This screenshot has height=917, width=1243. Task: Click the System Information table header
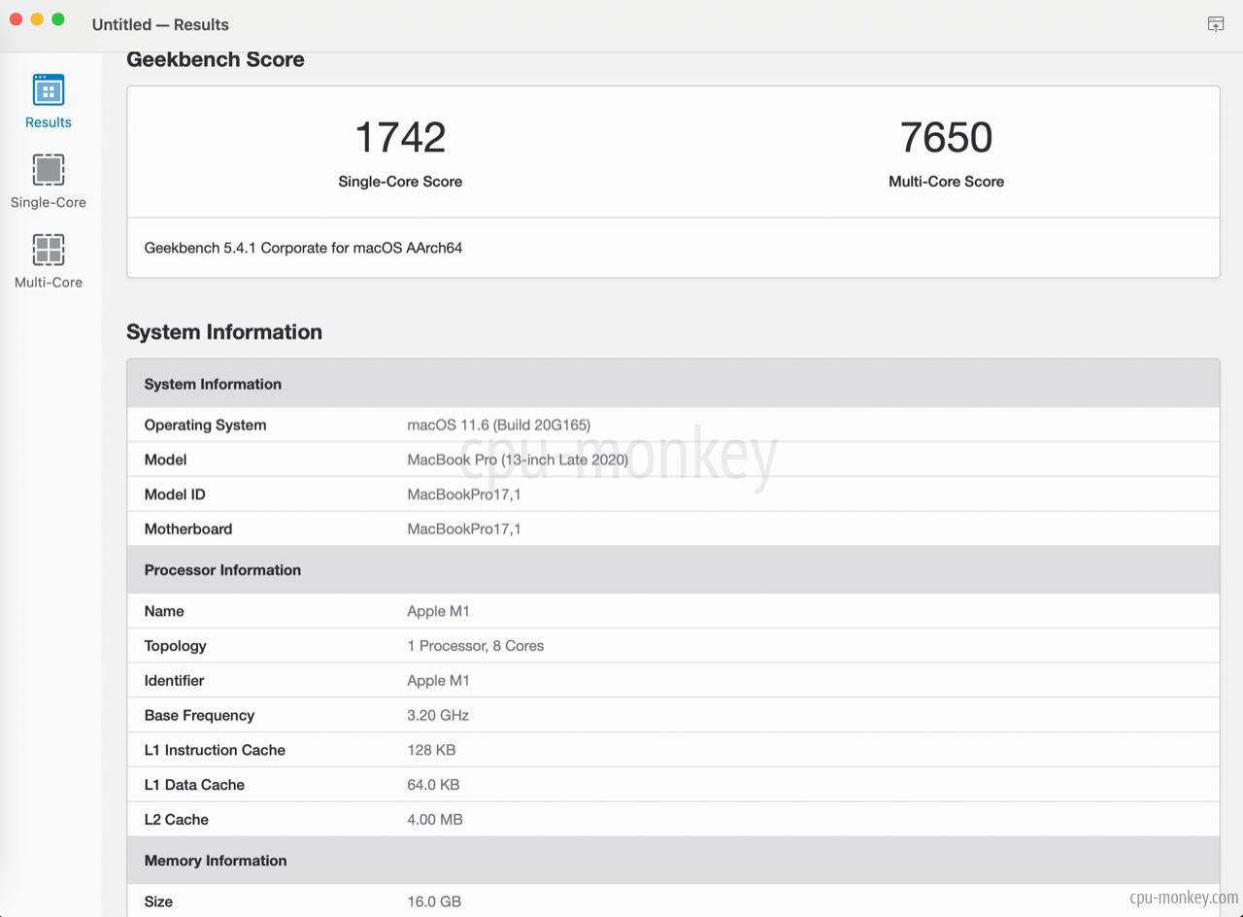[213, 384]
